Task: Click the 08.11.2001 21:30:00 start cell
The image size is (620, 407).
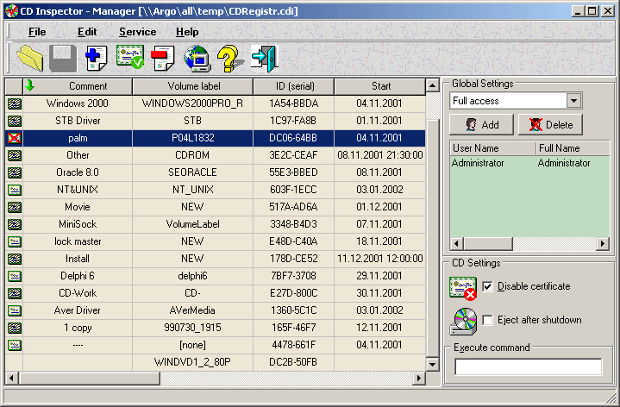Action: click(x=380, y=155)
